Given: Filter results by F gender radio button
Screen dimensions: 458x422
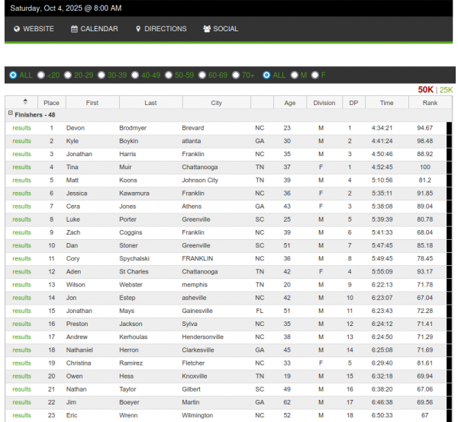Looking at the screenshot, I should pyautogui.click(x=314, y=75).
